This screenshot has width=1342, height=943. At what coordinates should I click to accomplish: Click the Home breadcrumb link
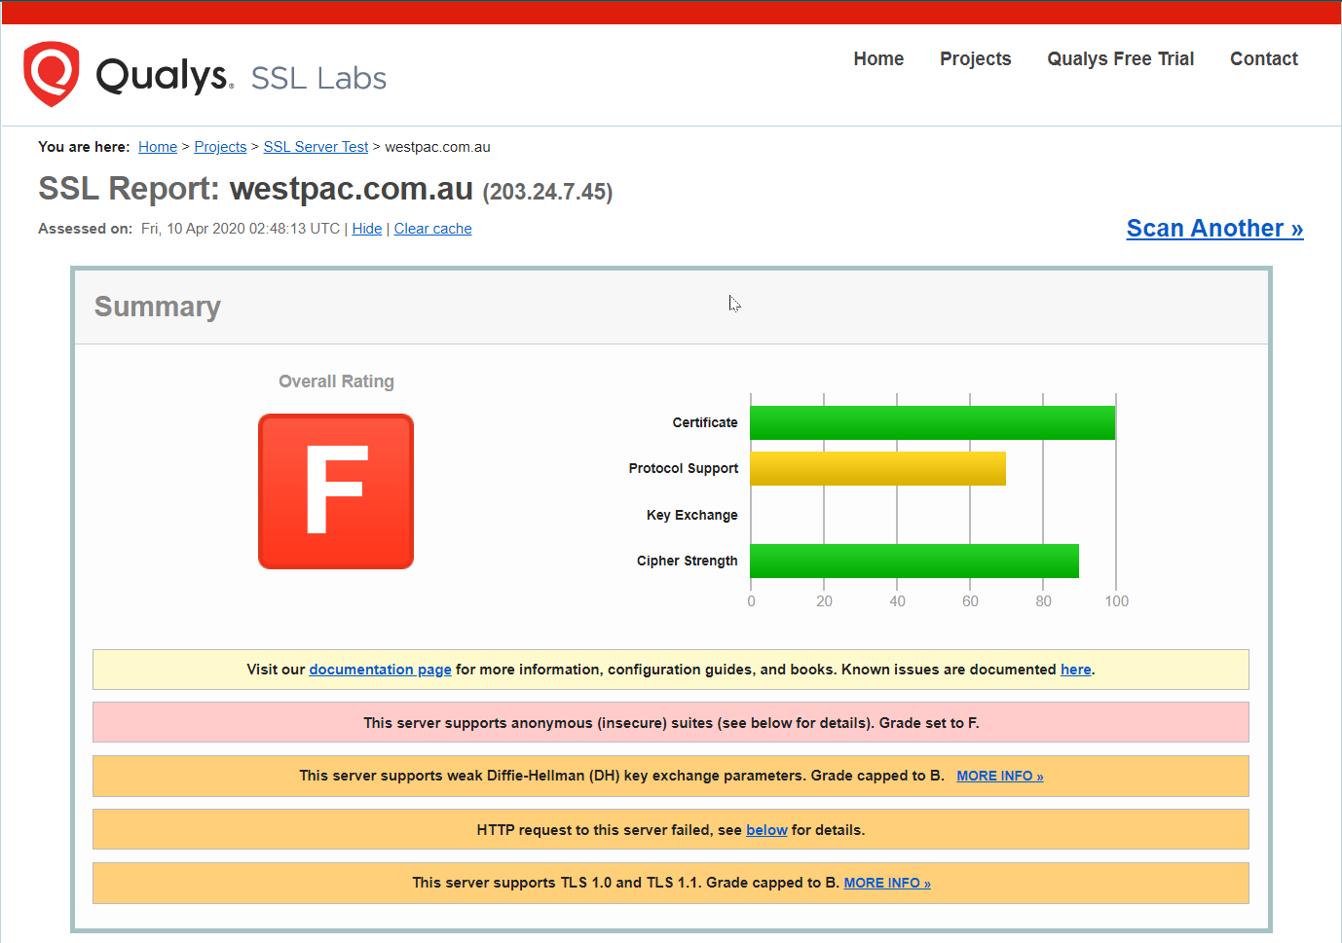pos(158,147)
